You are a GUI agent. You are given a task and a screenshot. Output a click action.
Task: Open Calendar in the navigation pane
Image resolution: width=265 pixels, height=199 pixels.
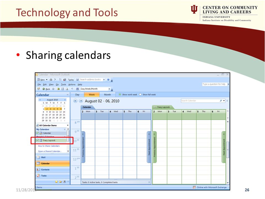point(52,163)
